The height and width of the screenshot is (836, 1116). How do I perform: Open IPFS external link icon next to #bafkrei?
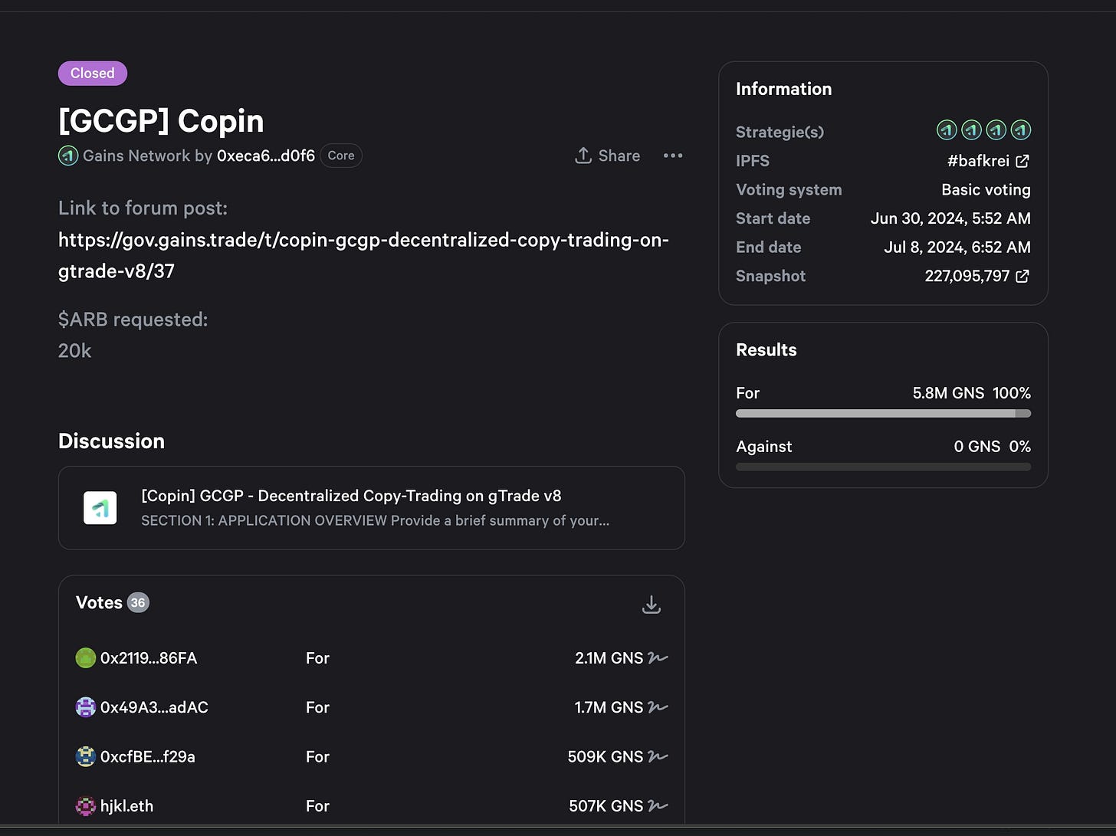coord(1022,161)
